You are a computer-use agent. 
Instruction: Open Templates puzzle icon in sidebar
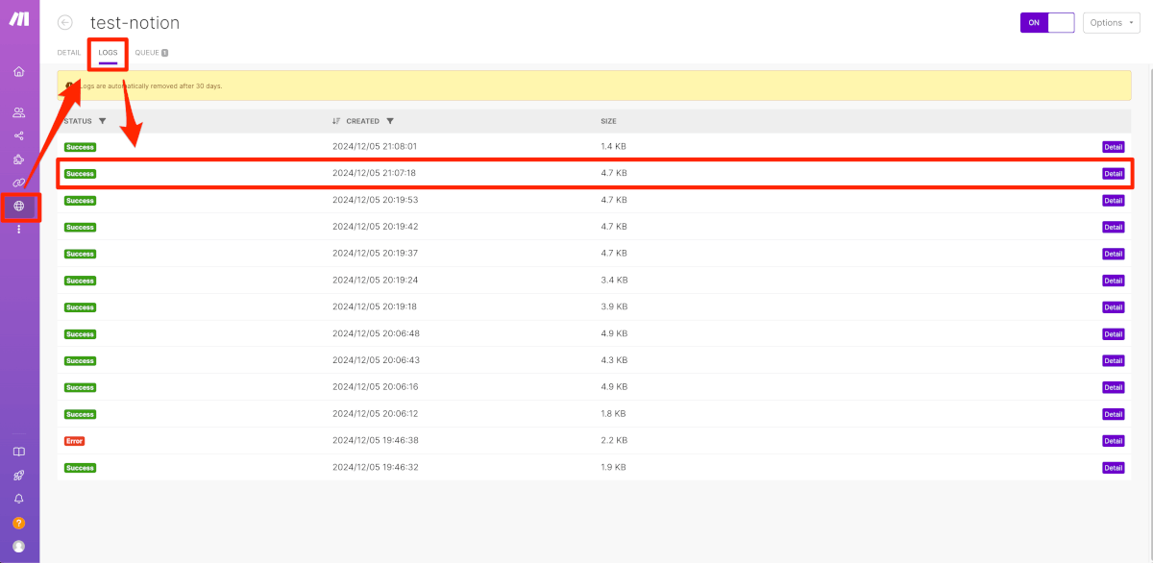click(x=19, y=159)
